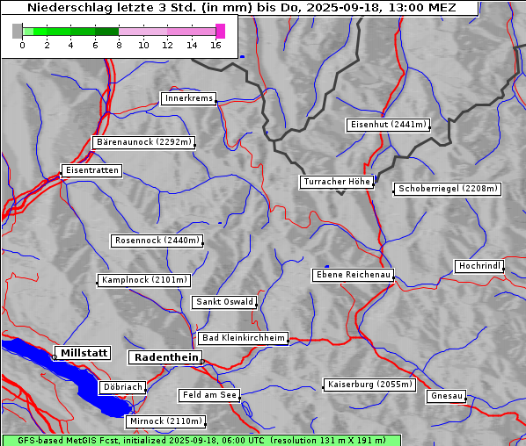Click the Innerkrems place label
The image size is (526, 446).
[188, 98]
